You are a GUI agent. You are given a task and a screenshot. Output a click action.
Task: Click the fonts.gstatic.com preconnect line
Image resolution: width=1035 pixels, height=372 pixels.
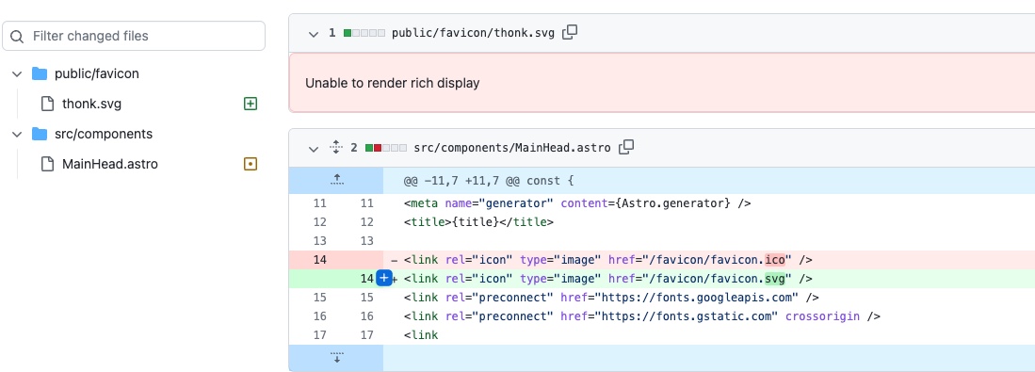pos(642,315)
